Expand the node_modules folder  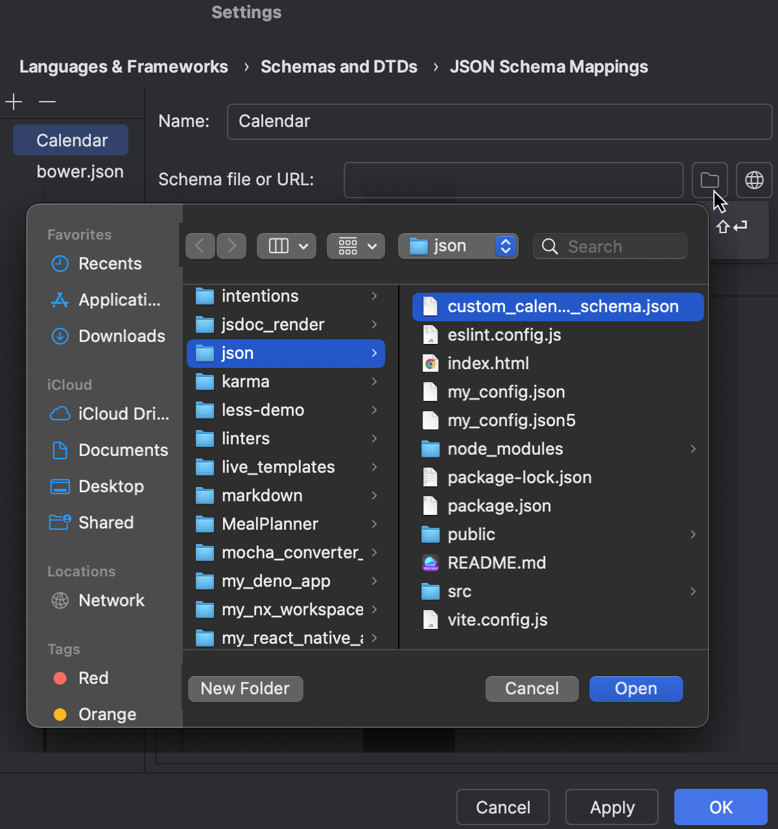coord(693,449)
